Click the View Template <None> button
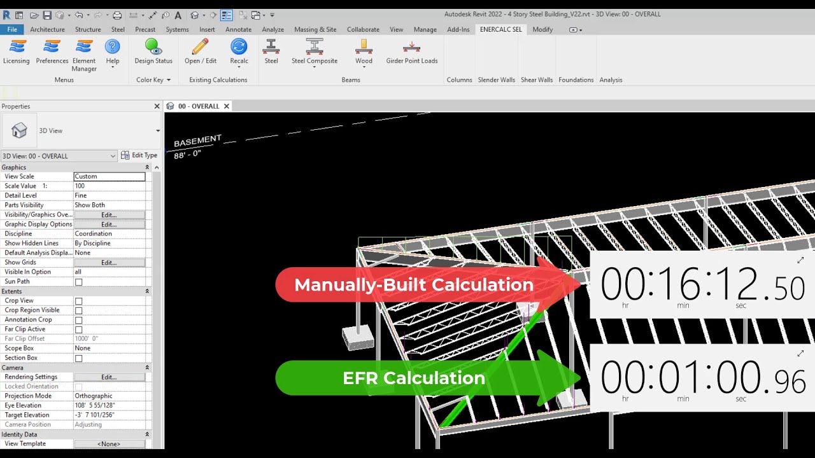 coord(109,444)
